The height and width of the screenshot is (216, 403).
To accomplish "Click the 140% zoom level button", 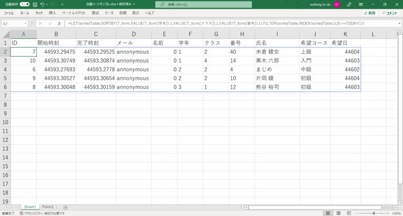I will [396, 213].
